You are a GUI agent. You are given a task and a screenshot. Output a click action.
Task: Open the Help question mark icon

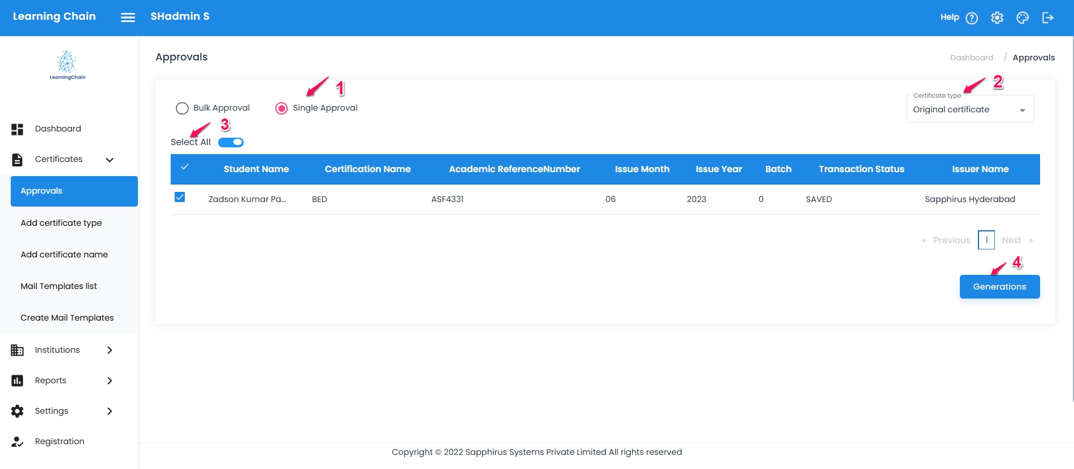[x=972, y=18]
